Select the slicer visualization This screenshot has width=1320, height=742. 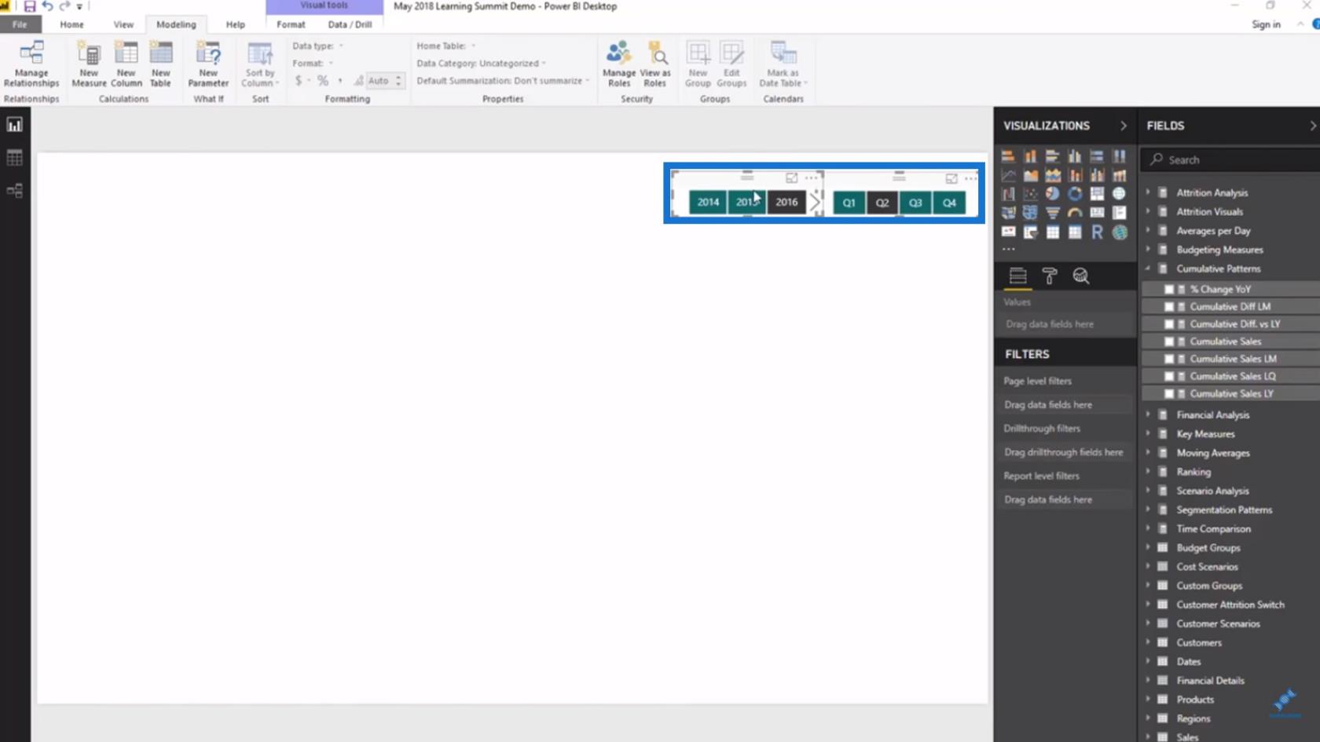[x=1031, y=232]
